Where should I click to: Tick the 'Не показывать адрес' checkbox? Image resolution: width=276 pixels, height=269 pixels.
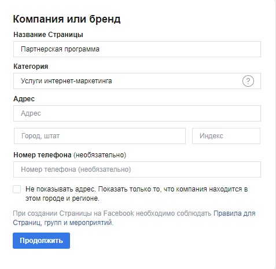pos(17,189)
